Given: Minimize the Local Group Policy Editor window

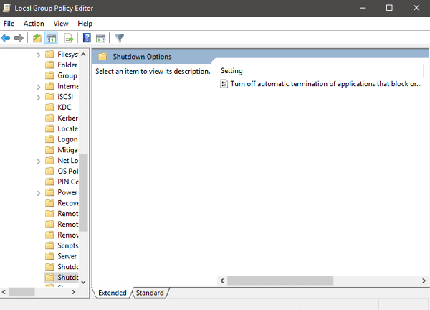Looking at the screenshot, I should 363,8.
